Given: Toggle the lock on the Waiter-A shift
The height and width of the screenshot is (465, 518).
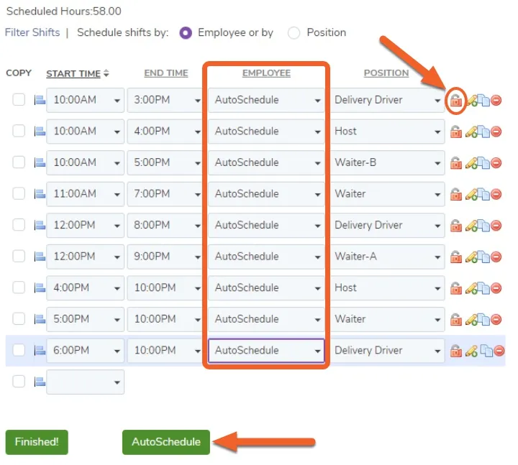Looking at the screenshot, I should point(456,257).
